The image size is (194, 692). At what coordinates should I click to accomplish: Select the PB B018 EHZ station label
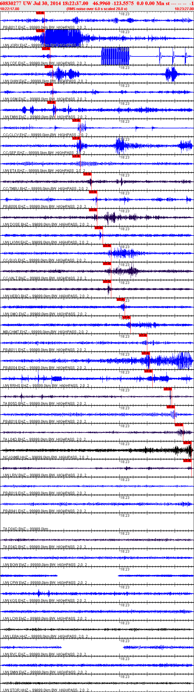click(14, 421)
